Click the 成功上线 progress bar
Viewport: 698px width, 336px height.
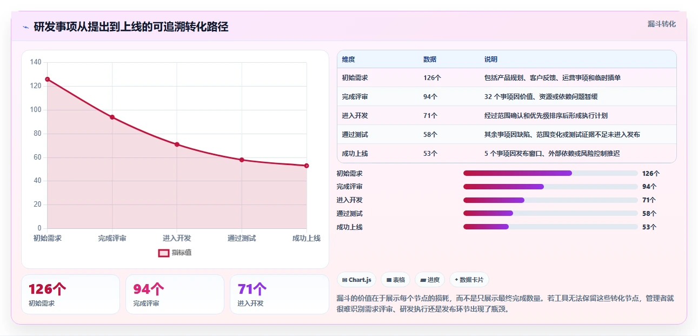coord(550,227)
